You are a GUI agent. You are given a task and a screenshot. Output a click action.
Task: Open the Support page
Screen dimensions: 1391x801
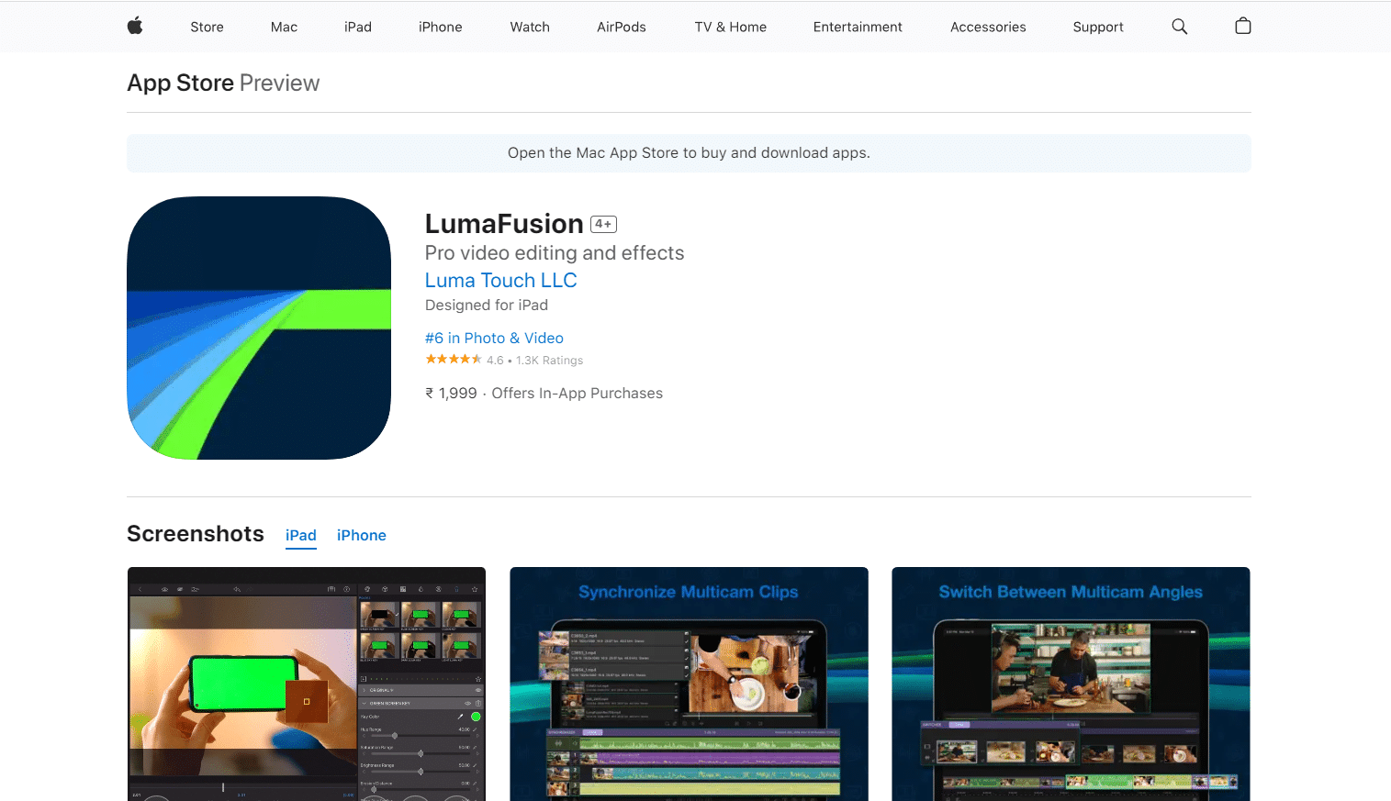1098,27
